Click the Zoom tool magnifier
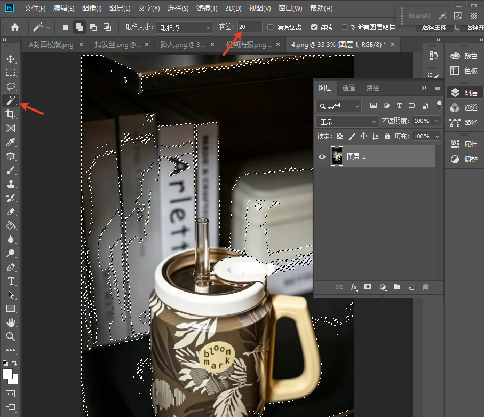The height and width of the screenshot is (417, 484). point(11,336)
